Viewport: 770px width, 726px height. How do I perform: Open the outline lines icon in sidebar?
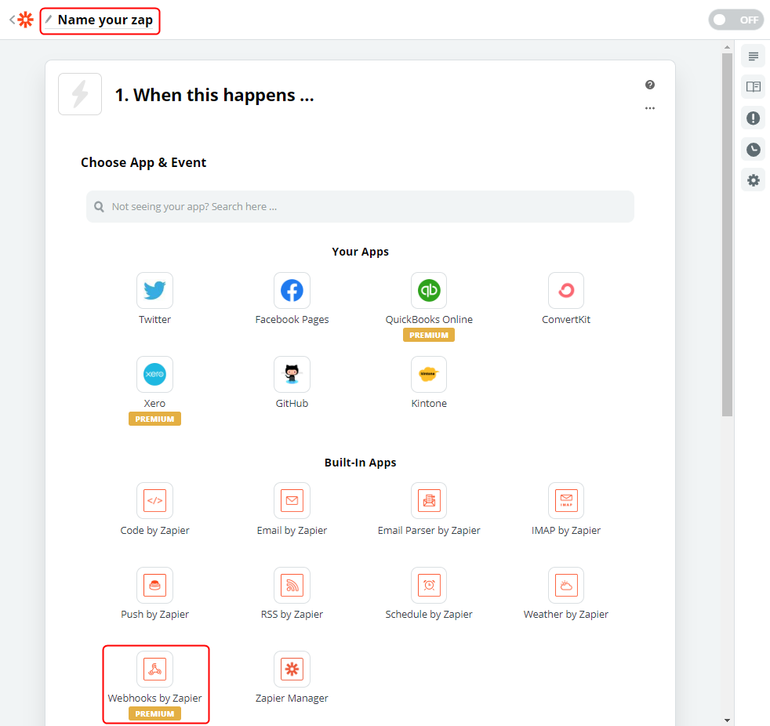(x=753, y=56)
